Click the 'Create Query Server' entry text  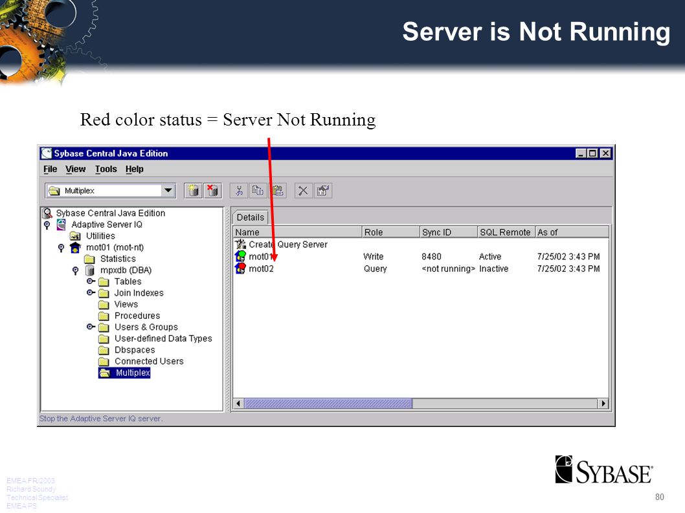pyautogui.click(x=288, y=245)
